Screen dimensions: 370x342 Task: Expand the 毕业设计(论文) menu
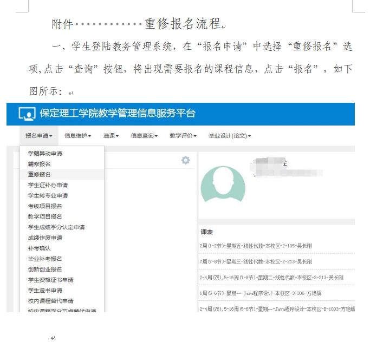[x=230, y=136]
